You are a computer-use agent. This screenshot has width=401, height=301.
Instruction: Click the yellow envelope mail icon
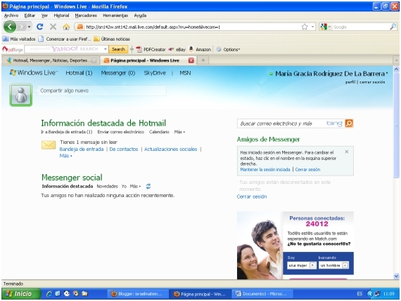point(49,145)
